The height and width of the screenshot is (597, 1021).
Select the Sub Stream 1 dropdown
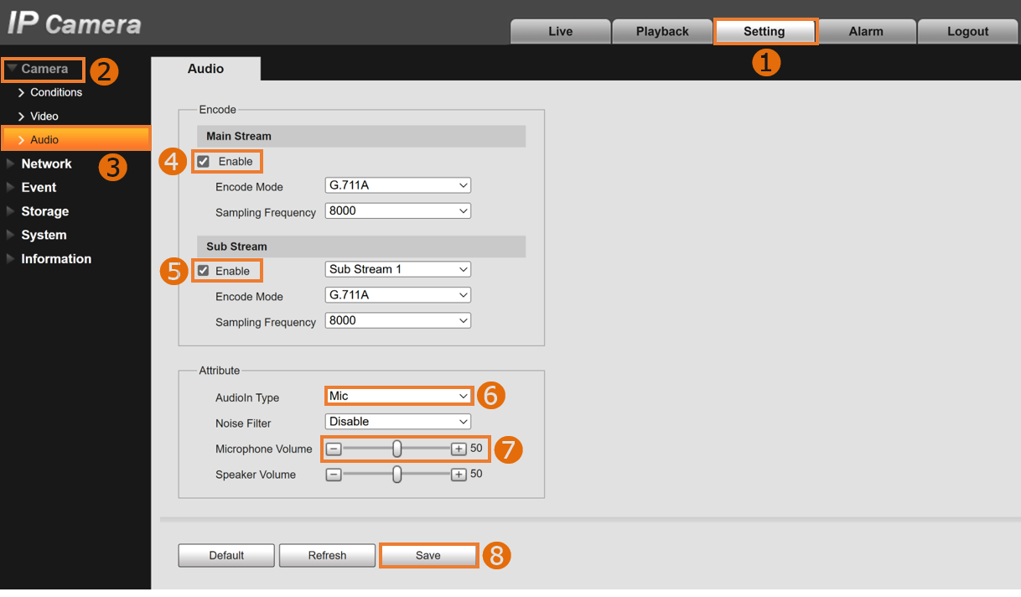click(397, 269)
